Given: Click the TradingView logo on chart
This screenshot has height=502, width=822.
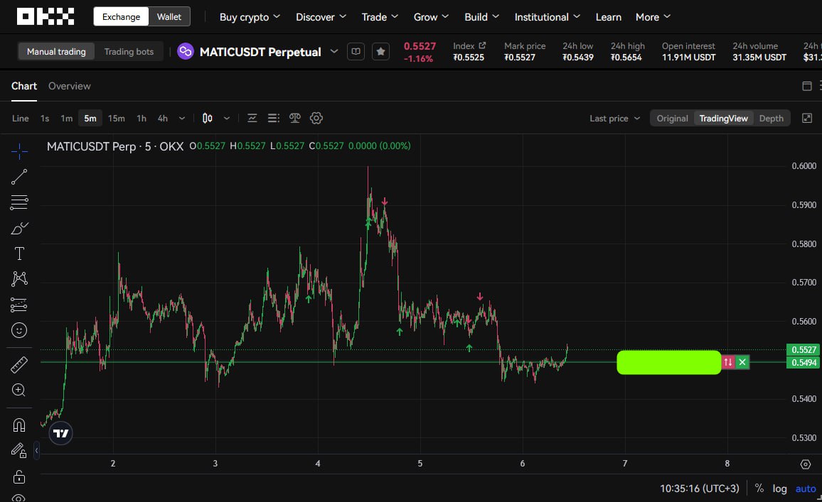Looking at the screenshot, I should coord(61,433).
